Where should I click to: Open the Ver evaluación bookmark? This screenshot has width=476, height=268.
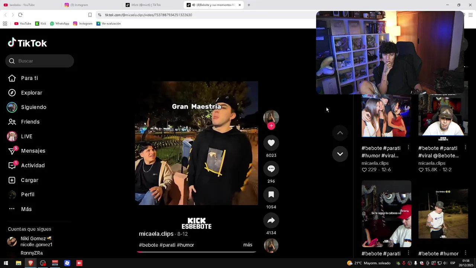108,23
